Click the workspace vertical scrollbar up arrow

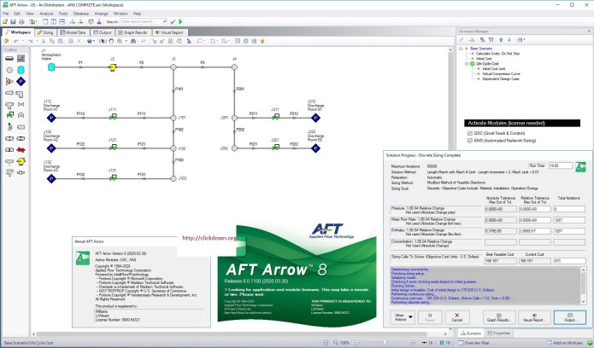(x=450, y=50)
